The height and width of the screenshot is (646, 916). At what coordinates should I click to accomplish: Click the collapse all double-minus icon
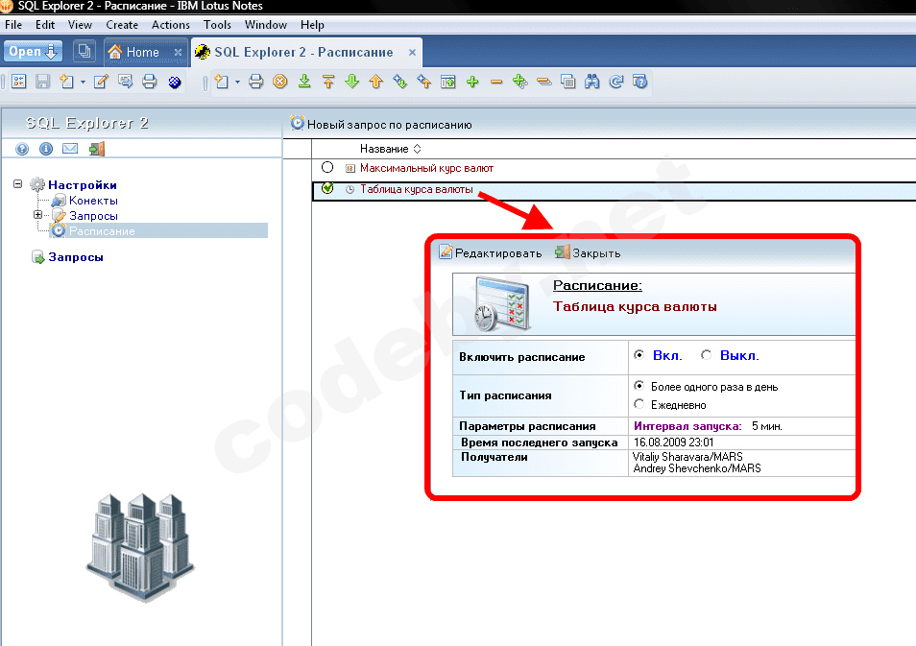543,82
